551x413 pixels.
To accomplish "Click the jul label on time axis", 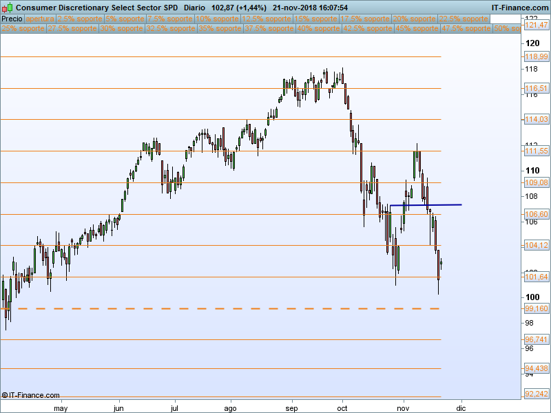I will 174,408.
